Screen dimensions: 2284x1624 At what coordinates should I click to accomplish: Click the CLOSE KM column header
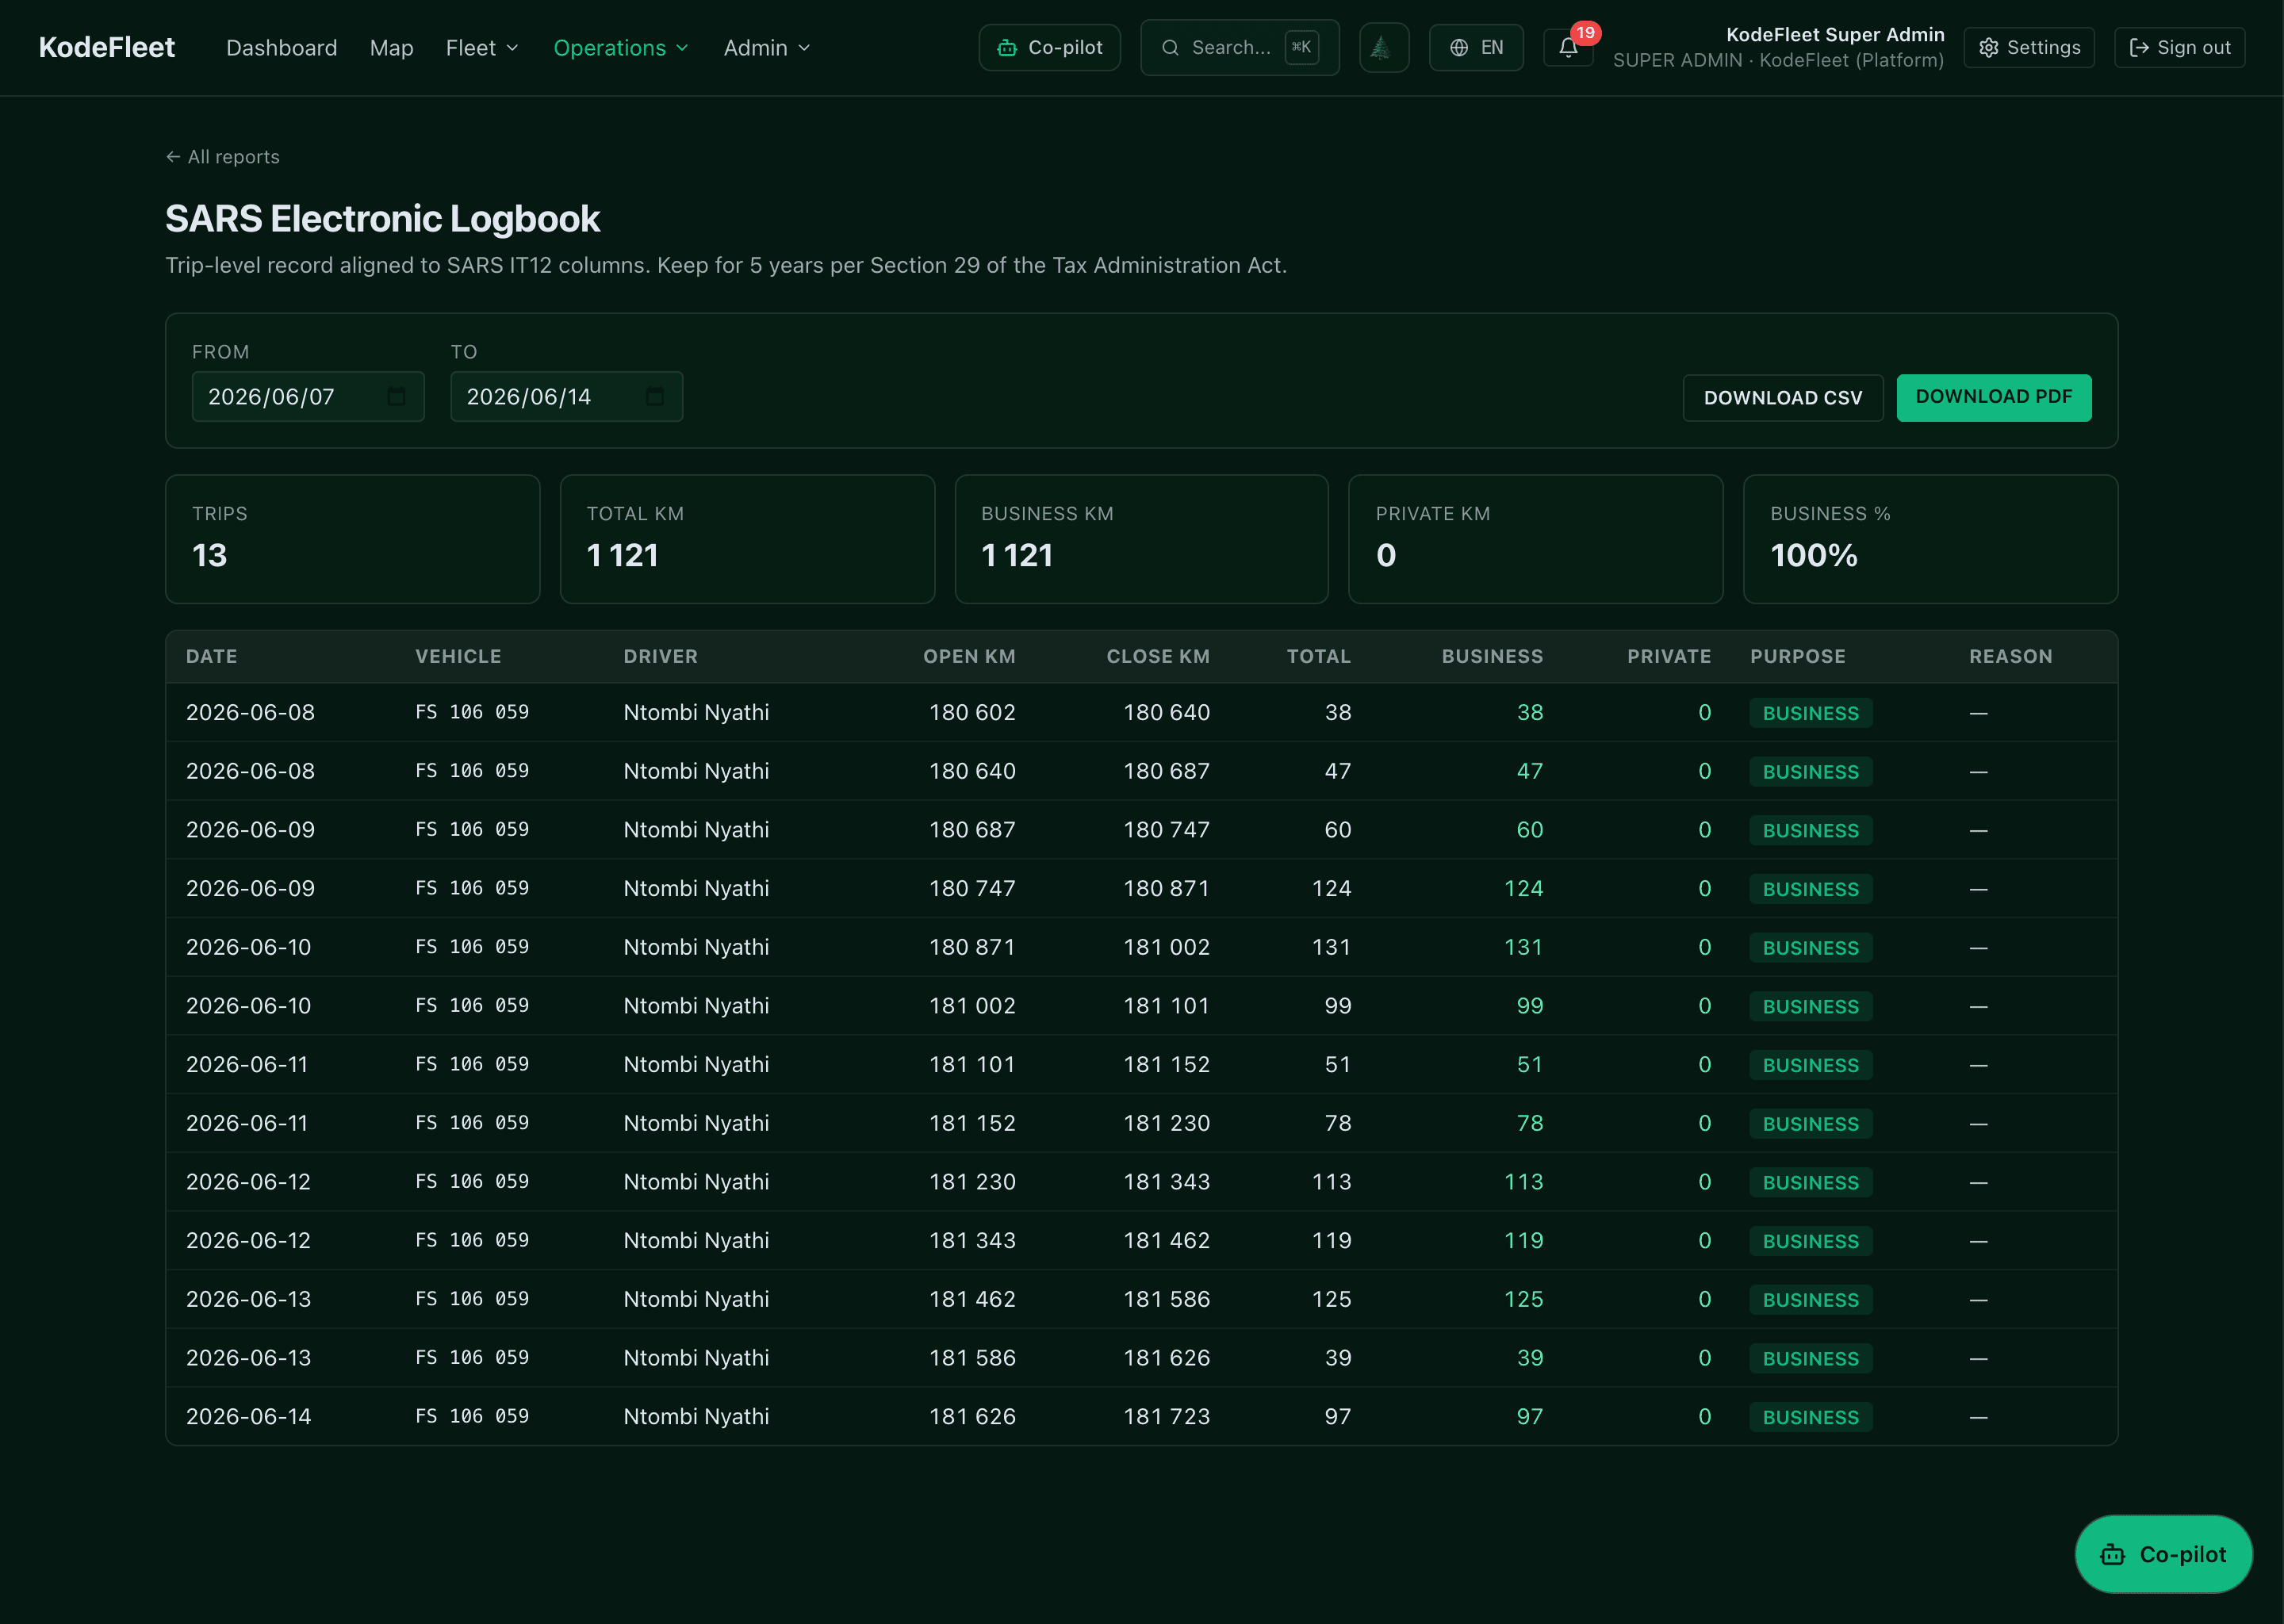pyautogui.click(x=1158, y=656)
